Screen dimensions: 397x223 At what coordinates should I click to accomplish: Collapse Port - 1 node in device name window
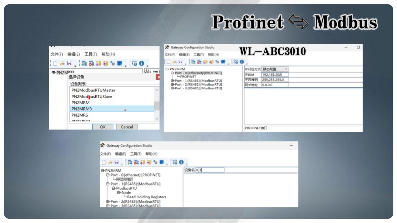(x=108, y=184)
